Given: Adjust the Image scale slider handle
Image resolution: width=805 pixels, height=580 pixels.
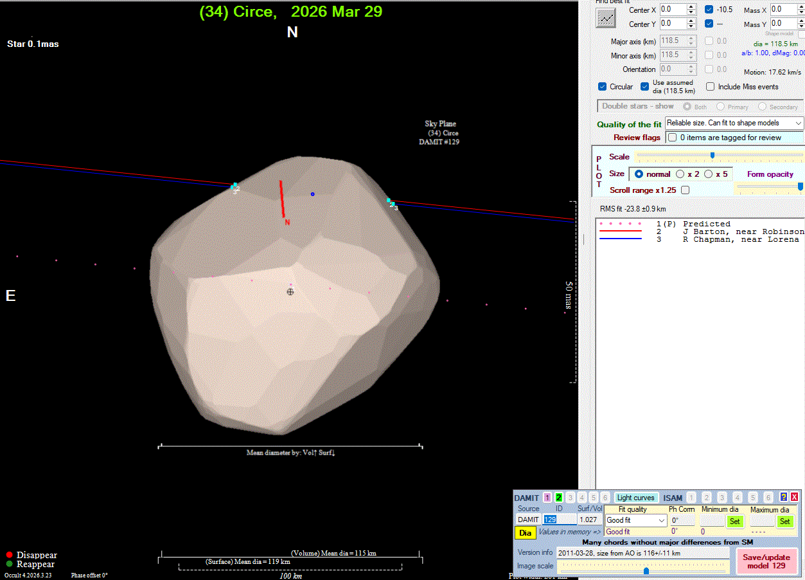Looking at the screenshot, I should pyautogui.click(x=646, y=570).
